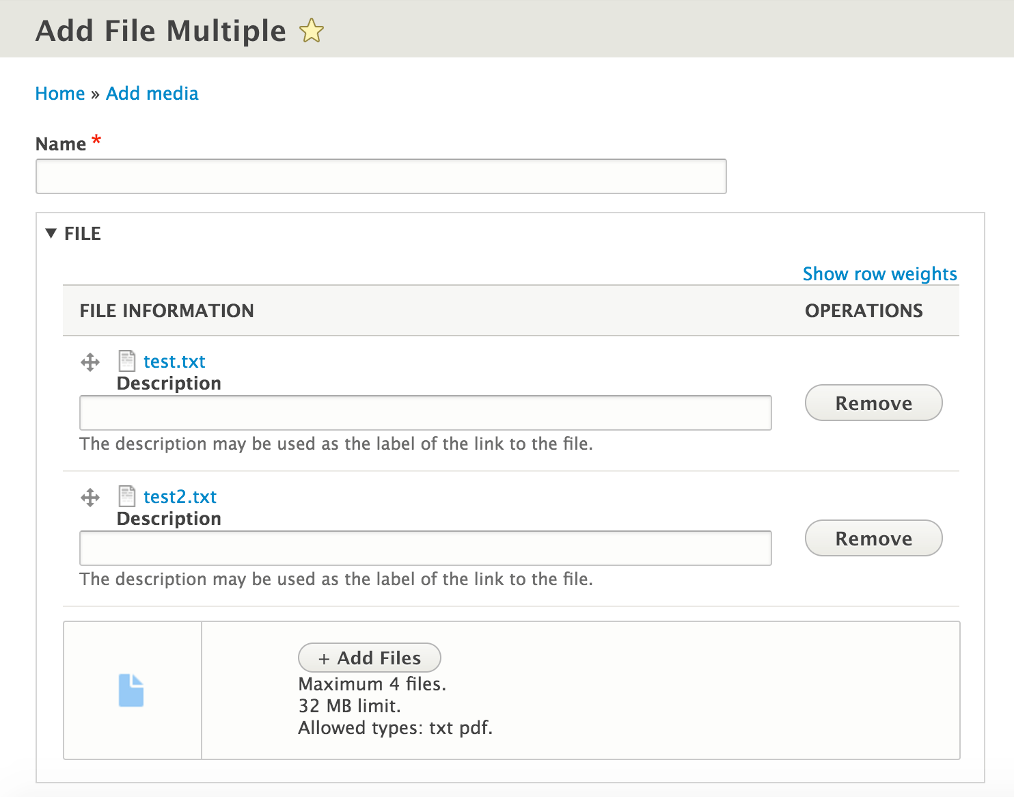Click the document icon beside test.txt
The width and height of the screenshot is (1014, 797).
(x=127, y=360)
